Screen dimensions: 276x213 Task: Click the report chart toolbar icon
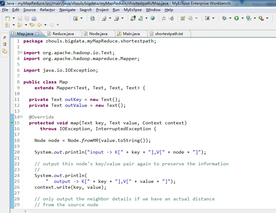pyautogui.click(x=183, y=18)
